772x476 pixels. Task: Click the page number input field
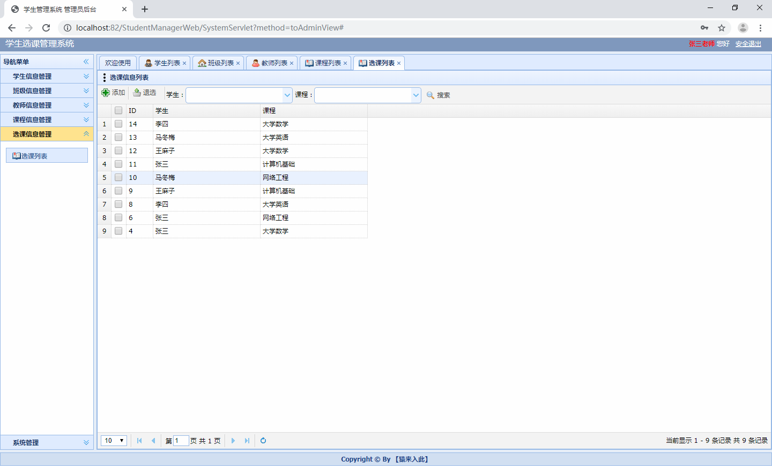pos(181,441)
